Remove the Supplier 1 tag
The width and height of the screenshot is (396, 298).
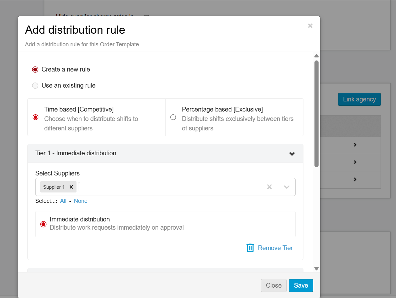tap(71, 187)
